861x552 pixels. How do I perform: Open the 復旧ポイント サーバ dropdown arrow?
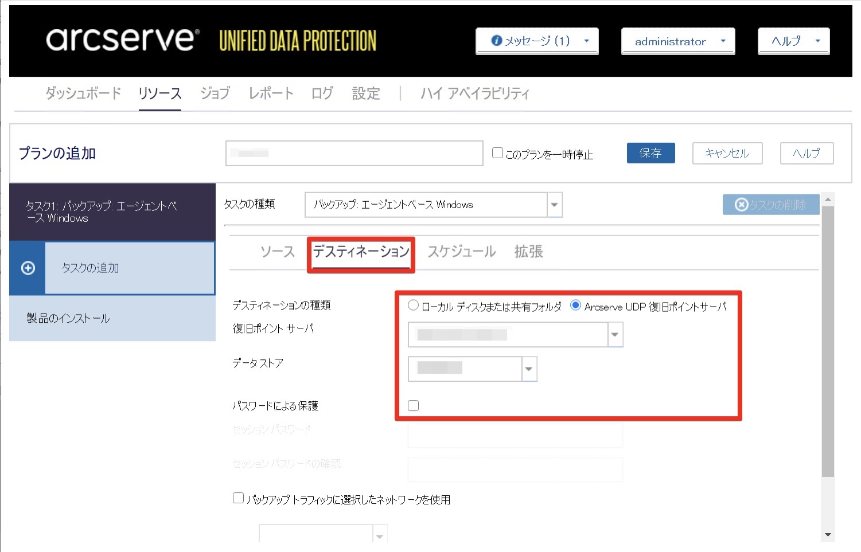point(615,335)
